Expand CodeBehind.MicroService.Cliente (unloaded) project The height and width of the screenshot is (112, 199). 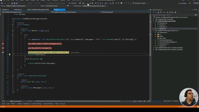[x=154, y=48]
